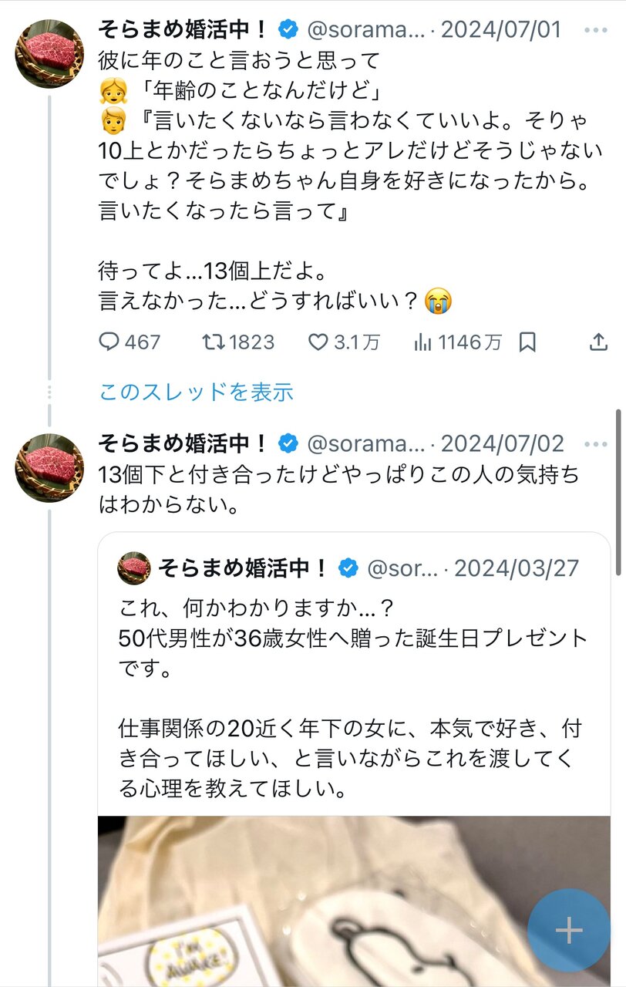Viewport: 626px width, 987px height.
Task: Open the 2024/07/02 timestamp link
Action: (501, 443)
